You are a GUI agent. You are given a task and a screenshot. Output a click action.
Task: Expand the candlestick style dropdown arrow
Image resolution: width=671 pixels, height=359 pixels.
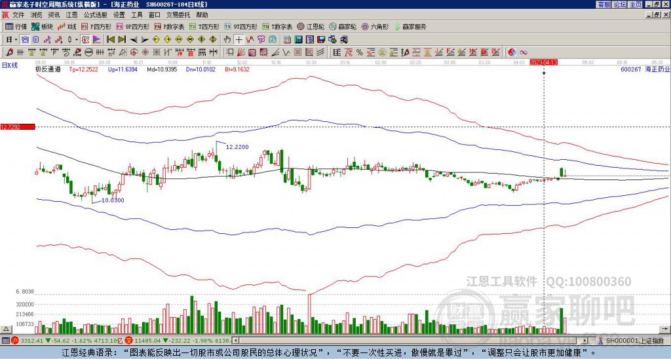pyautogui.click(x=77, y=40)
